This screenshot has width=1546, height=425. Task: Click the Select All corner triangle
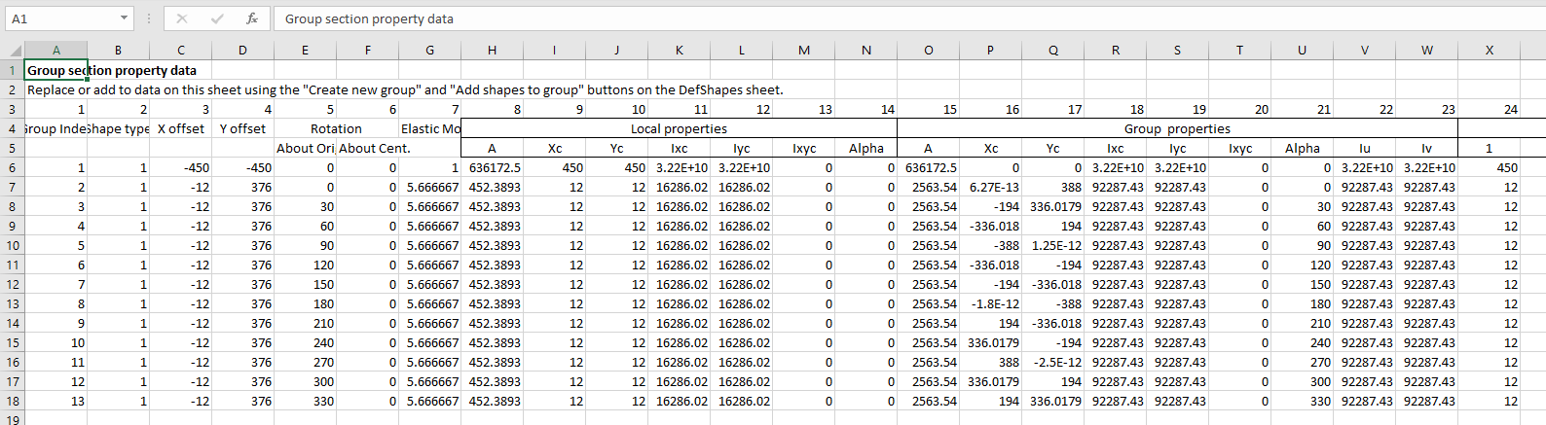pyautogui.click(x=14, y=51)
